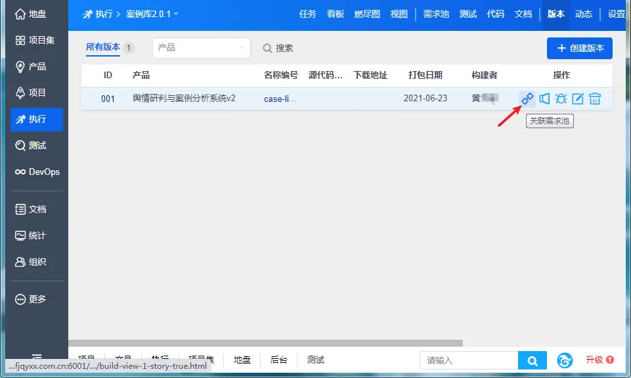The width and height of the screenshot is (631, 378).
Task: Click the 升级 upgrade link
Action: pos(599,360)
